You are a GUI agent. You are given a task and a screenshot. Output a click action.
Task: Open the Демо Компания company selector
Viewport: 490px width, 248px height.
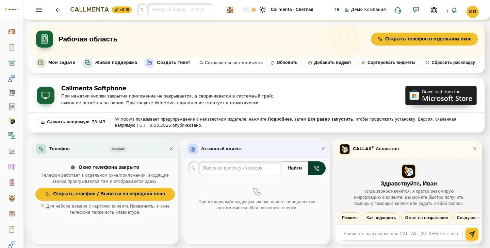[x=365, y=10]
